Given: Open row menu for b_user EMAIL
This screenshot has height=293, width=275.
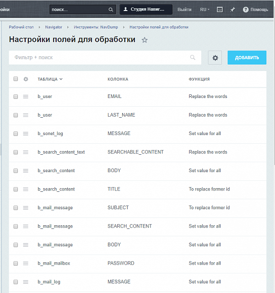Looking at the screenshot, I should pos(26,97).
